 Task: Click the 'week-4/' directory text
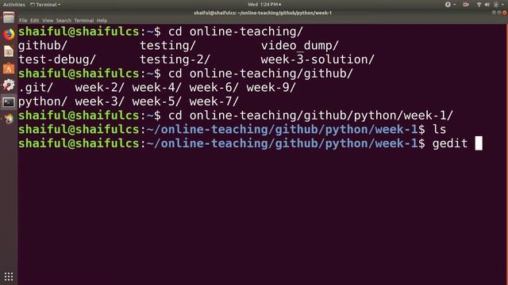[157, 88]
